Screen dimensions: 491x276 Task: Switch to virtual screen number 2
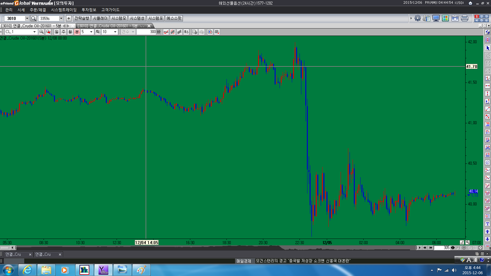(481, 17)
